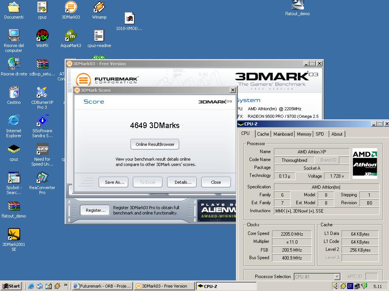Launch CDBurnerXP Pro 3 shortcut

[x=42, y=92]
